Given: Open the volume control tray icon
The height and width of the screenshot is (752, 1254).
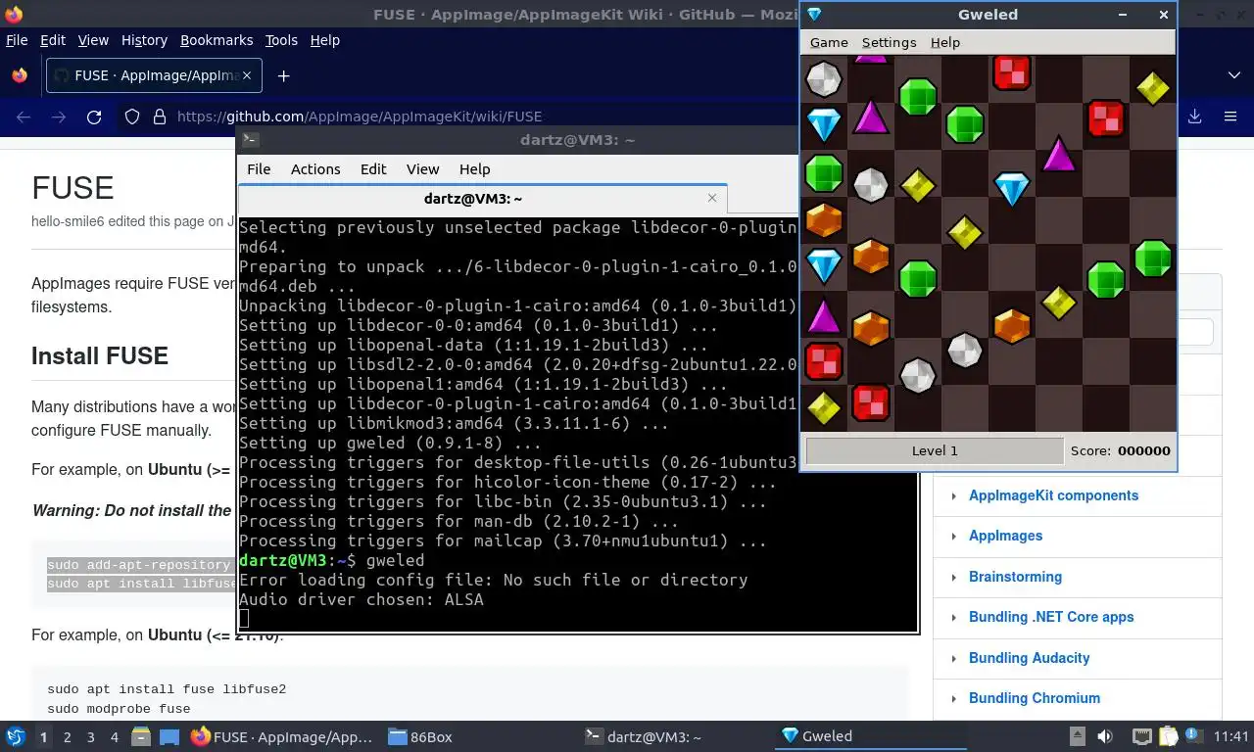Looking at the screenshot, I should click(1105, 736).
